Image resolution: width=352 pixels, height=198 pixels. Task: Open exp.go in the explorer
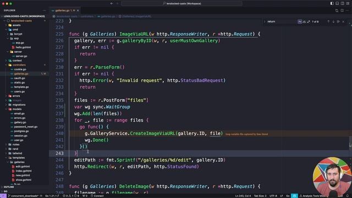click(20, 43)
